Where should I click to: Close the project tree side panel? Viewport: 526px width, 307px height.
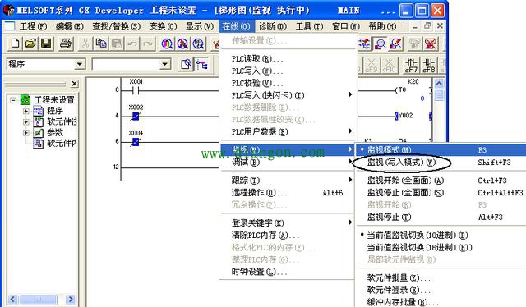pos(75,84)
